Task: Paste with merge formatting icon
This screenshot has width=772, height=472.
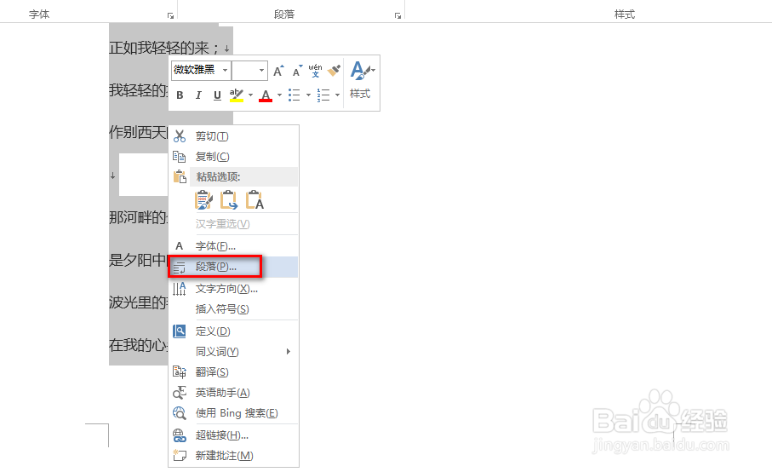Action: (x=229, y=200)
